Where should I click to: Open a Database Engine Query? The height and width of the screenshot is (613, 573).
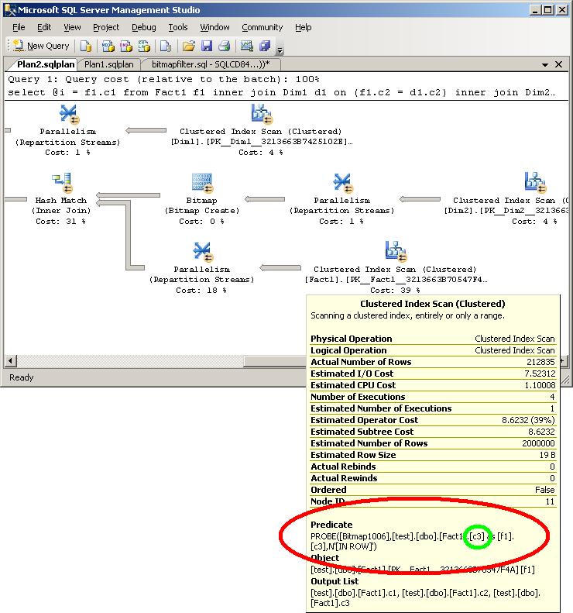[x=85, y=46]
